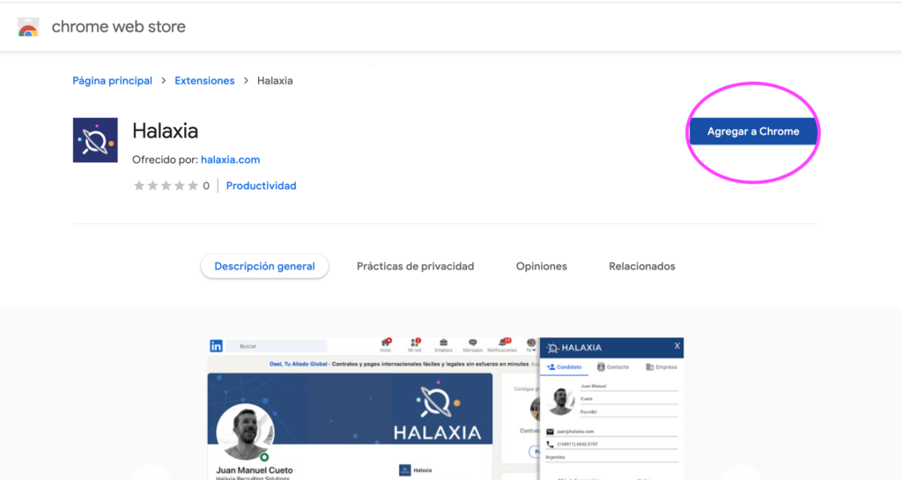Open the halaxia.com publisher link

230,159
